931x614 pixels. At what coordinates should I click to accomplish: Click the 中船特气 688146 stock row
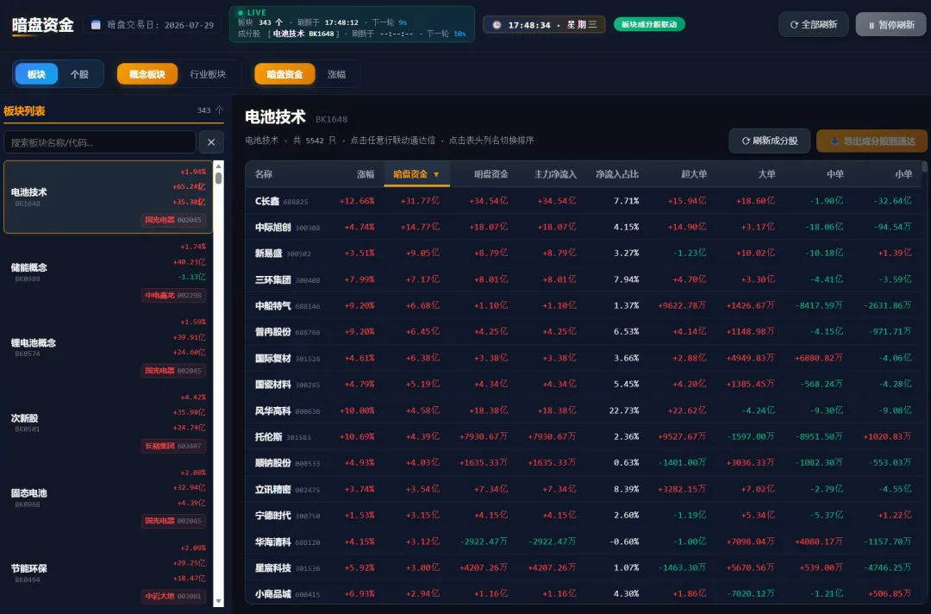(x=584, y=305)
